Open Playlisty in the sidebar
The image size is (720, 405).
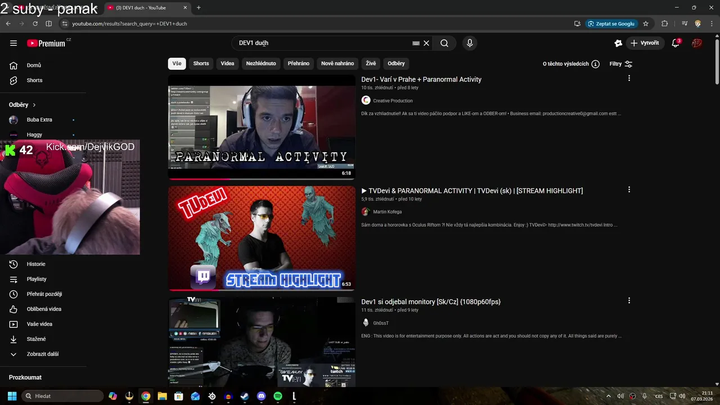pyautogui.click(x=37, y=279)
